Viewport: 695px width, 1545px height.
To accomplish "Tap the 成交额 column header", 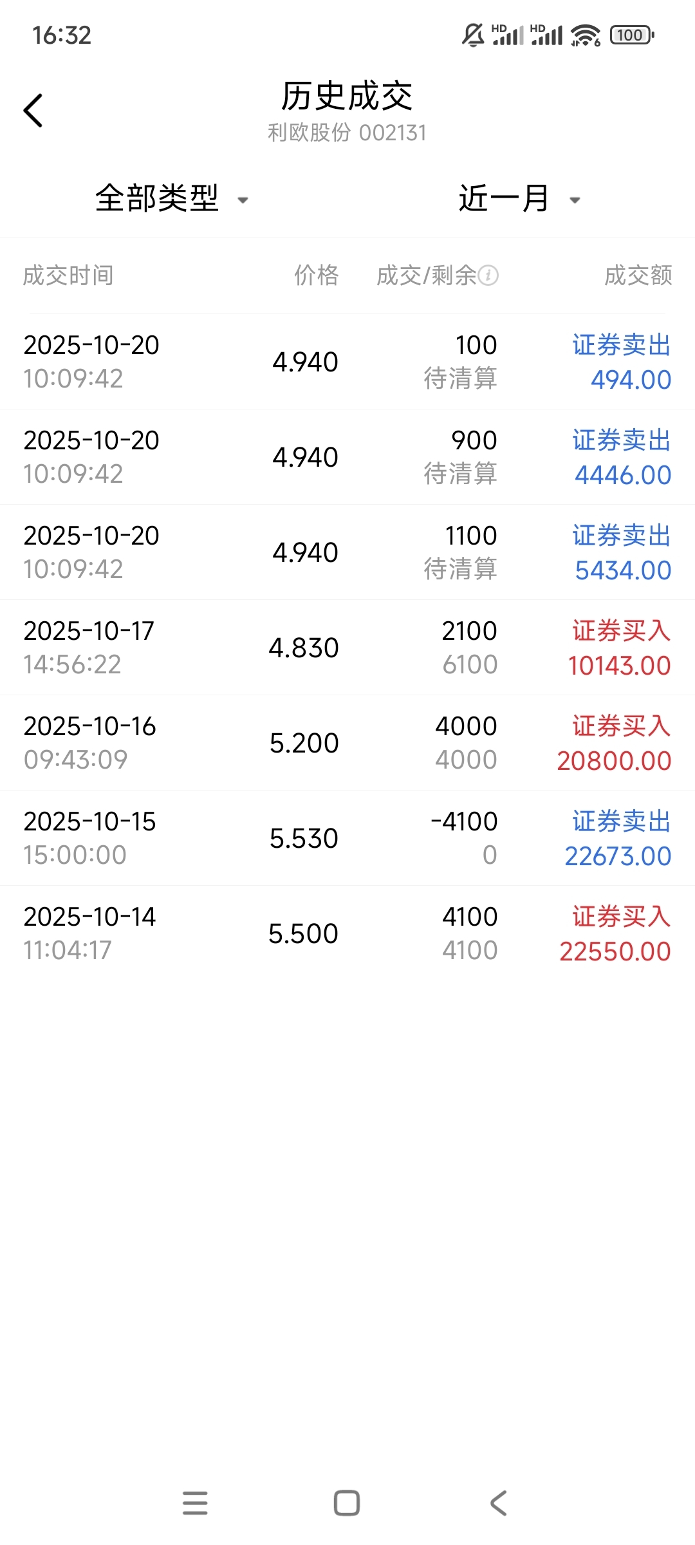I will tap(638, 276).
